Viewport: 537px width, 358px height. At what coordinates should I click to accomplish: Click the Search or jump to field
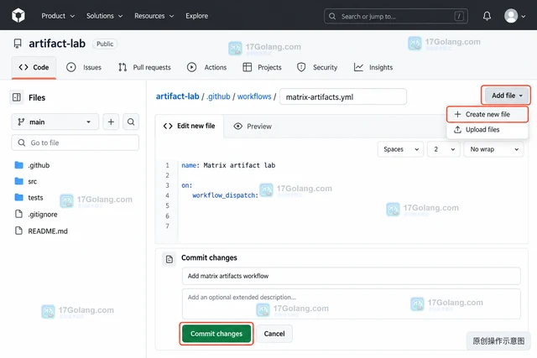396,16
